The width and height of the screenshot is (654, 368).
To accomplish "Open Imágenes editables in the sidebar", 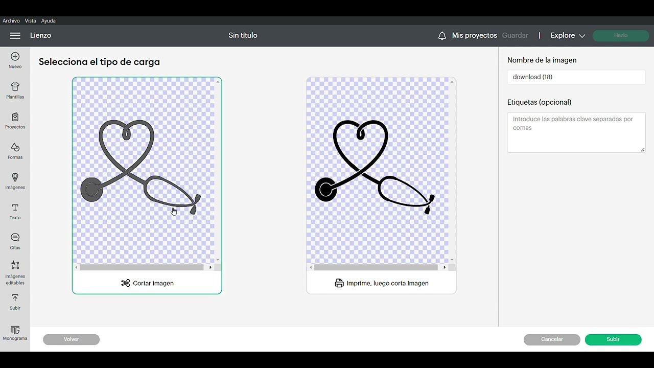I will tap(15, 272).
